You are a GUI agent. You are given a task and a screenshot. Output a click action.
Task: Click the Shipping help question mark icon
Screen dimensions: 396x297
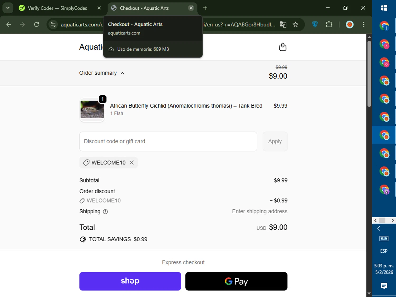point(105,212)
